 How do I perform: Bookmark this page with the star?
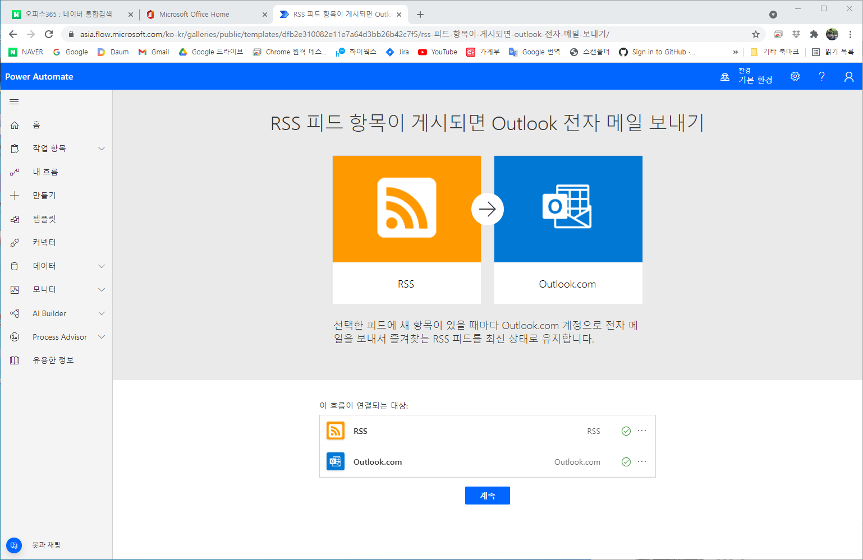756,34
